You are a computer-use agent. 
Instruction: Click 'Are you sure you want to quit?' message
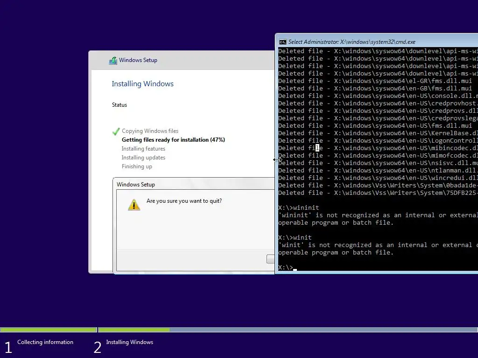coord(184,201)
